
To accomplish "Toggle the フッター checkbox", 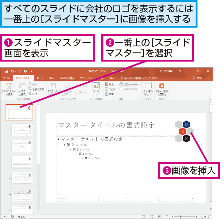I will click(81, 93).
